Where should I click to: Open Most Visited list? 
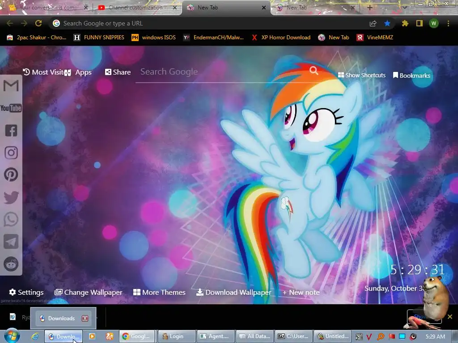(x=43, y=72)
